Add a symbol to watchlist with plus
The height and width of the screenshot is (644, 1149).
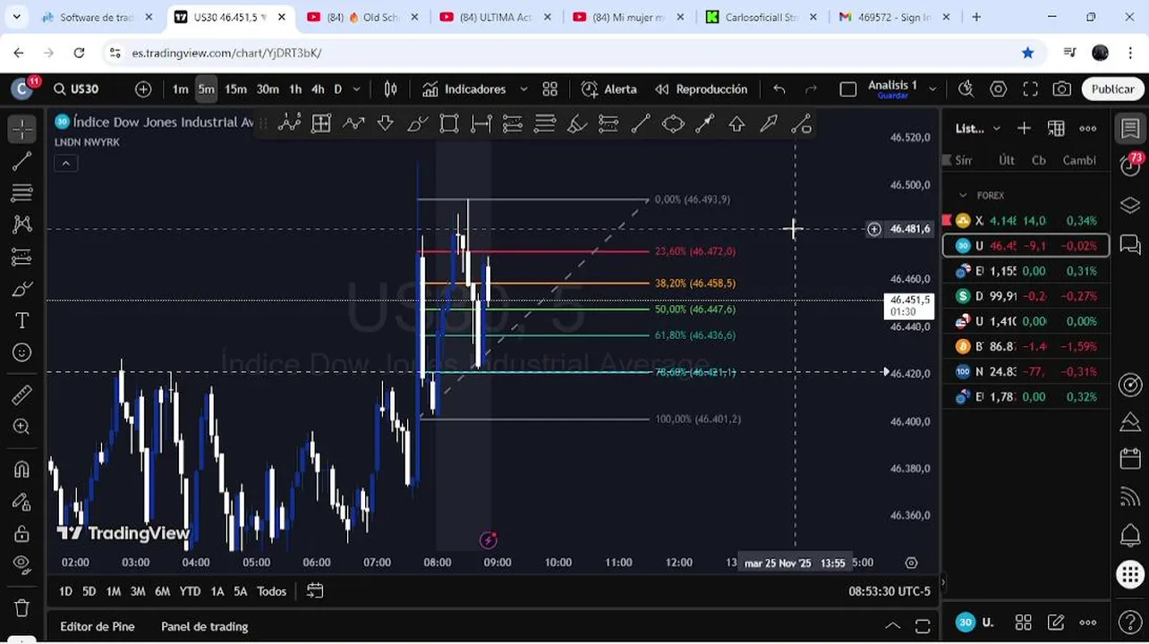(x=1024, y=128)
